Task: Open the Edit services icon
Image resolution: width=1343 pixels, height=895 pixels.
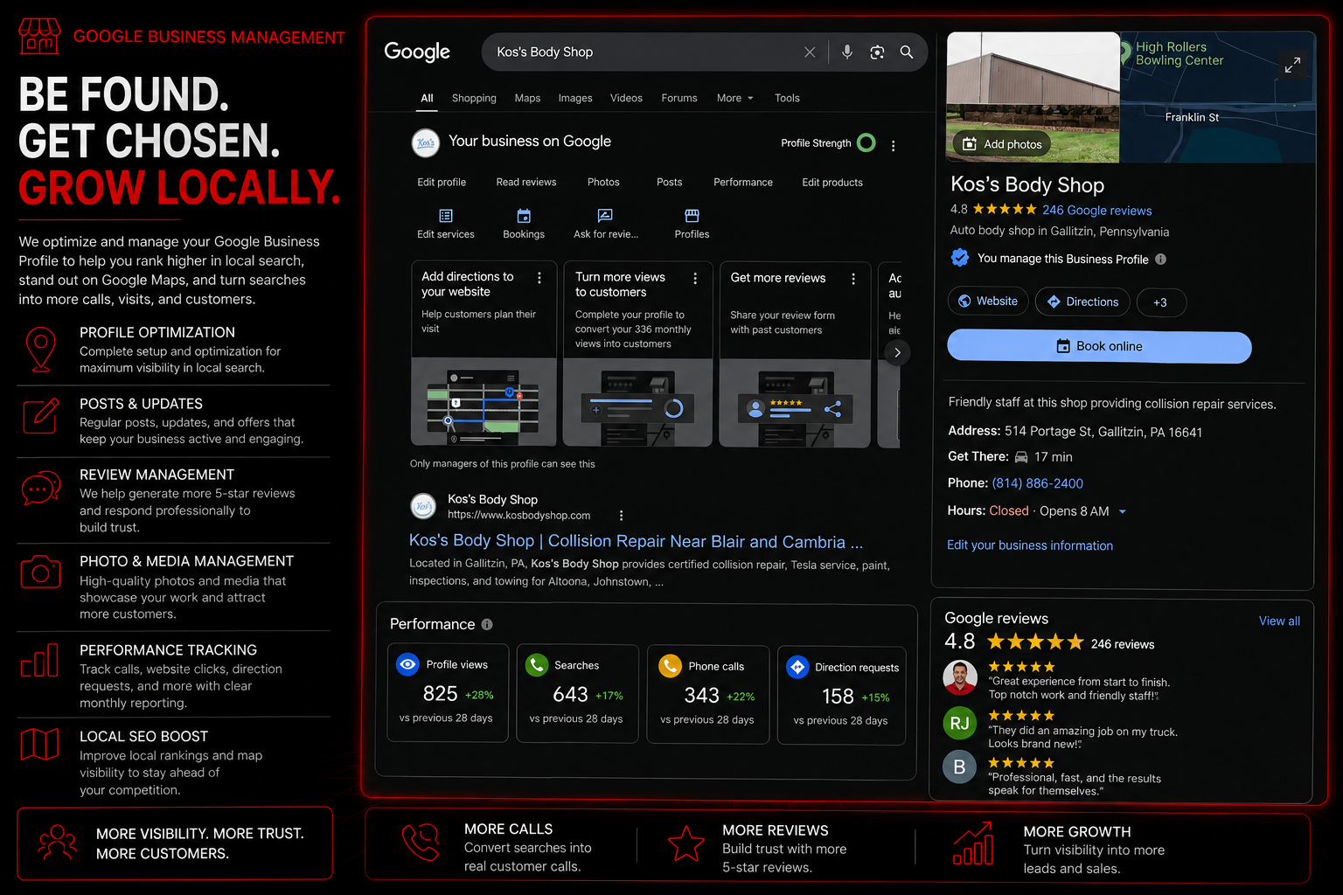Action: pos(446,216)
